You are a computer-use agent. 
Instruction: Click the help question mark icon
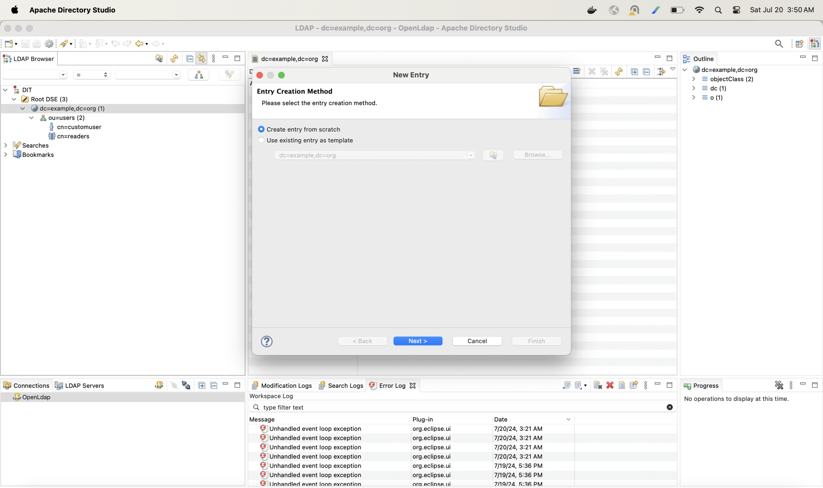267,341
